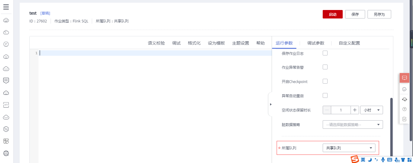Screen dimensions: 413x163
Task: Click the parameters panel vertical scrollbar
Action: tap(391, 127)
